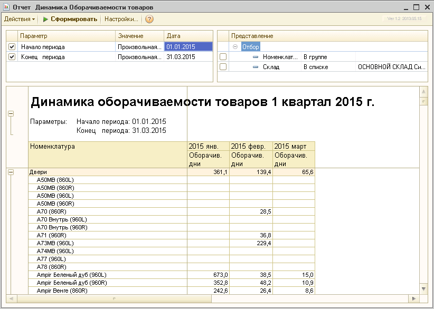Click the help question mark icon
The width and height of the screenshot is (434, 309).
(149, 19)
